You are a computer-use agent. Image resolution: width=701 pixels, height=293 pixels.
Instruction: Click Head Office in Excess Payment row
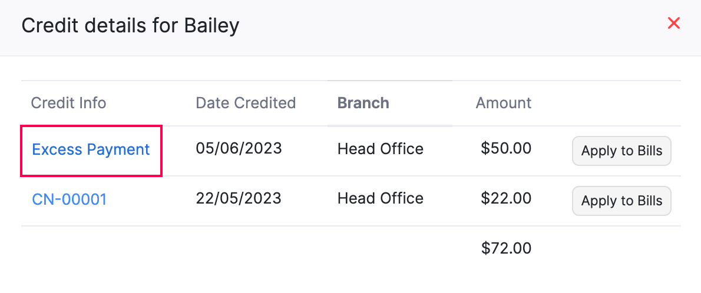(380, 149)
